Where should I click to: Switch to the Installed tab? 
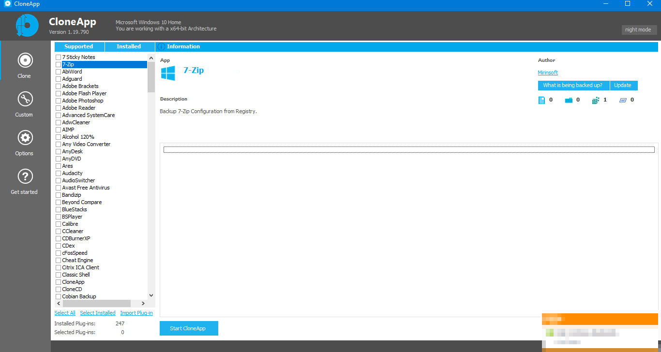(129, 46)
